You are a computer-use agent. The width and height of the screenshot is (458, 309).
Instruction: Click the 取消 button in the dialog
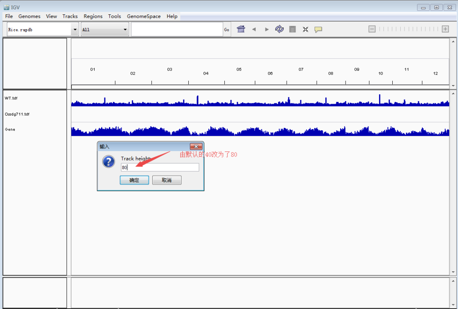(167, 180)
